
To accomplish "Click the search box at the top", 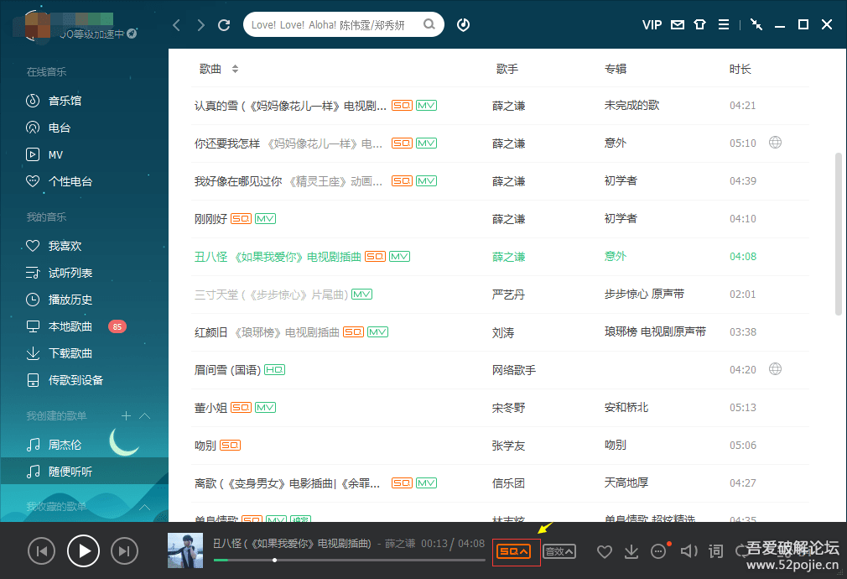I will tap(335, 24).
